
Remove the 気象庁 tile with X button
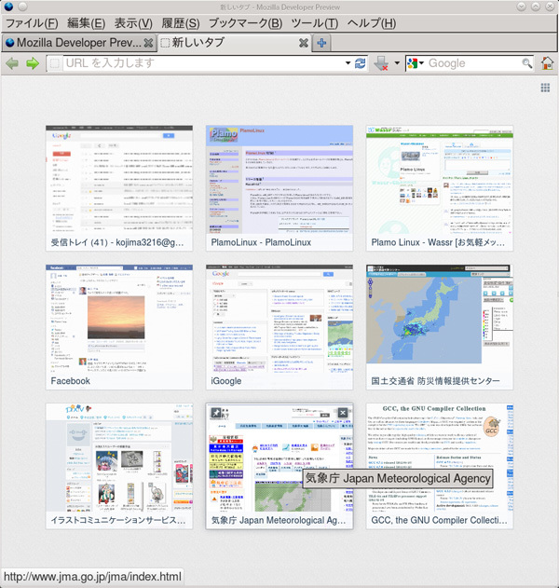click(x=343, y=413)
